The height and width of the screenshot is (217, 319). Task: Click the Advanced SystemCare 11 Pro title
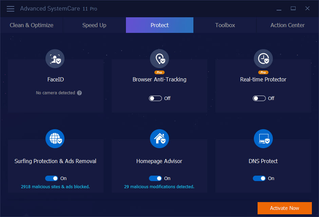pyautogui.click(x=59, y=8)
